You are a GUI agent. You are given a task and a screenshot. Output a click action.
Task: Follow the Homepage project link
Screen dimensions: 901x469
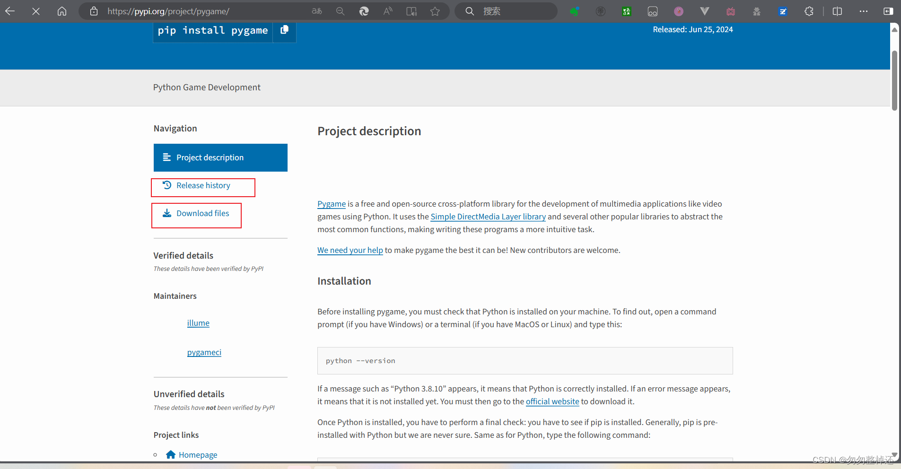(198, 455)
